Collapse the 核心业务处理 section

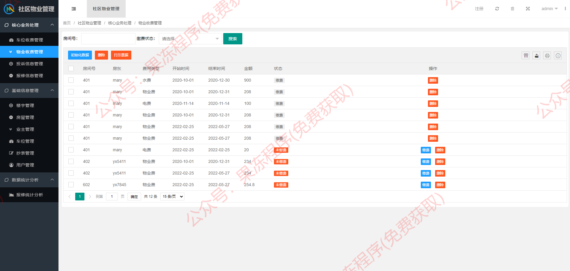coord(29,25)
